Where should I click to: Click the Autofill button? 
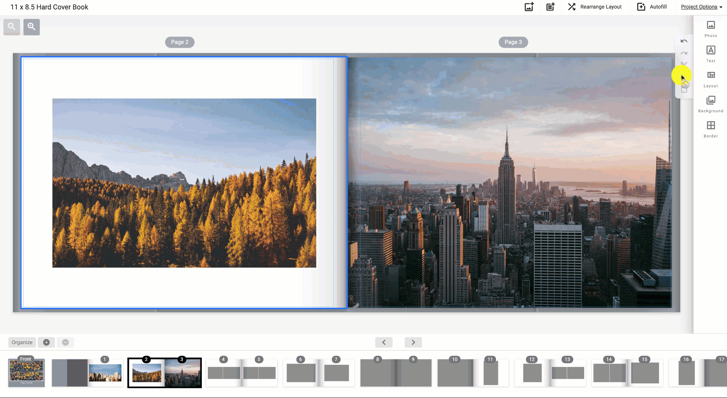pyautogui.click(x=652, y=7)
